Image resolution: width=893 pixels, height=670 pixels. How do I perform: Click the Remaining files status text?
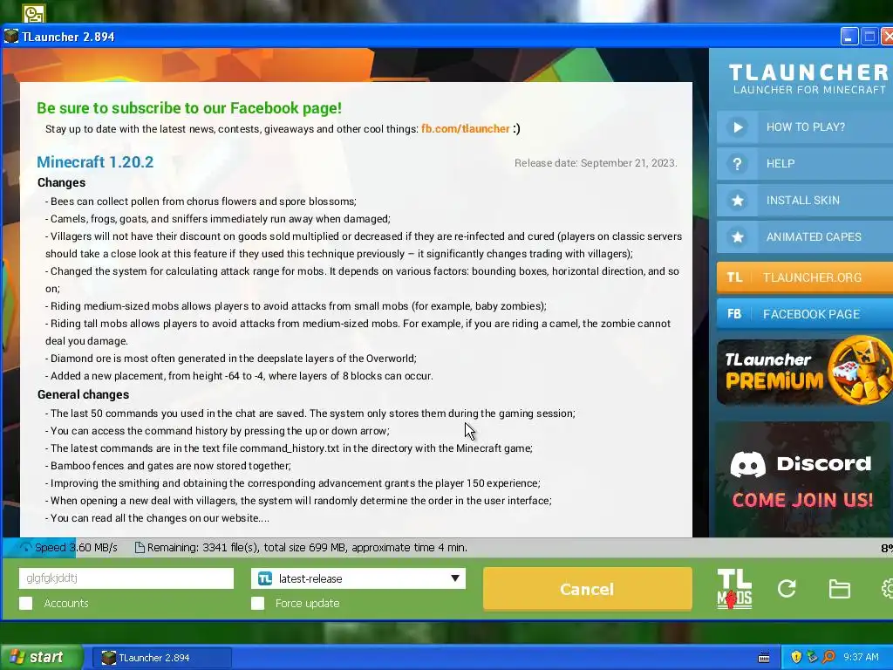coord(307,548)
